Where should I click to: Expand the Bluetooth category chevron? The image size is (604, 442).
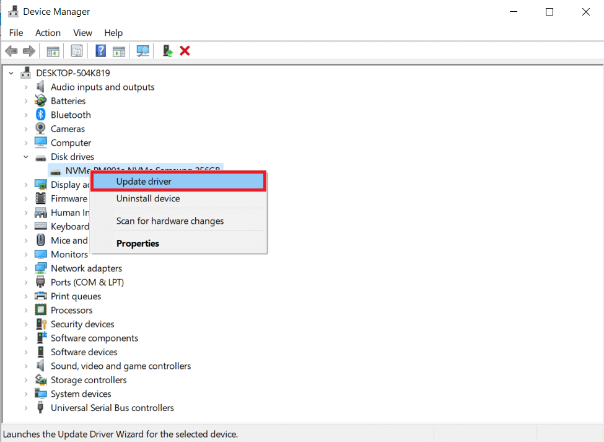[x=26, y=115]
